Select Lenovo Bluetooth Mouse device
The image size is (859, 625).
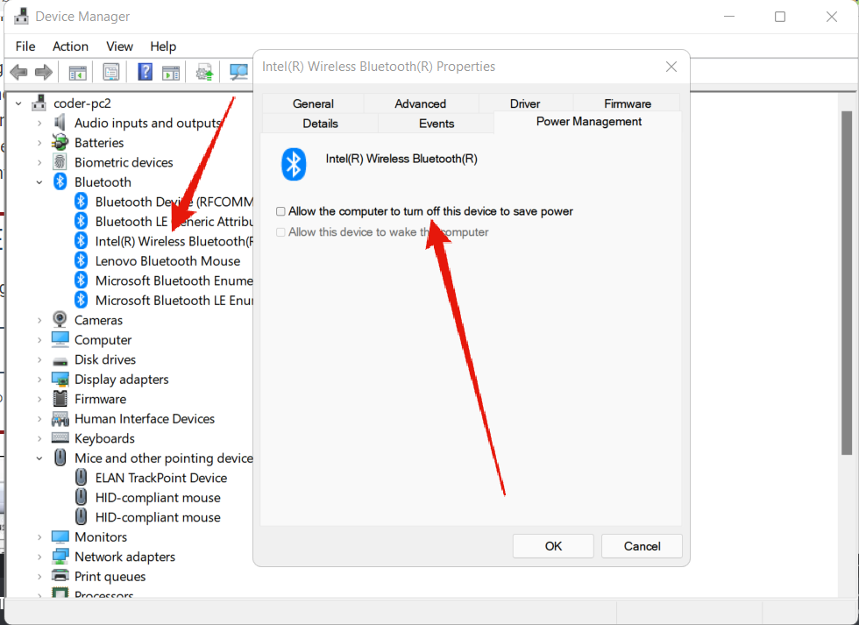[167, 260]
